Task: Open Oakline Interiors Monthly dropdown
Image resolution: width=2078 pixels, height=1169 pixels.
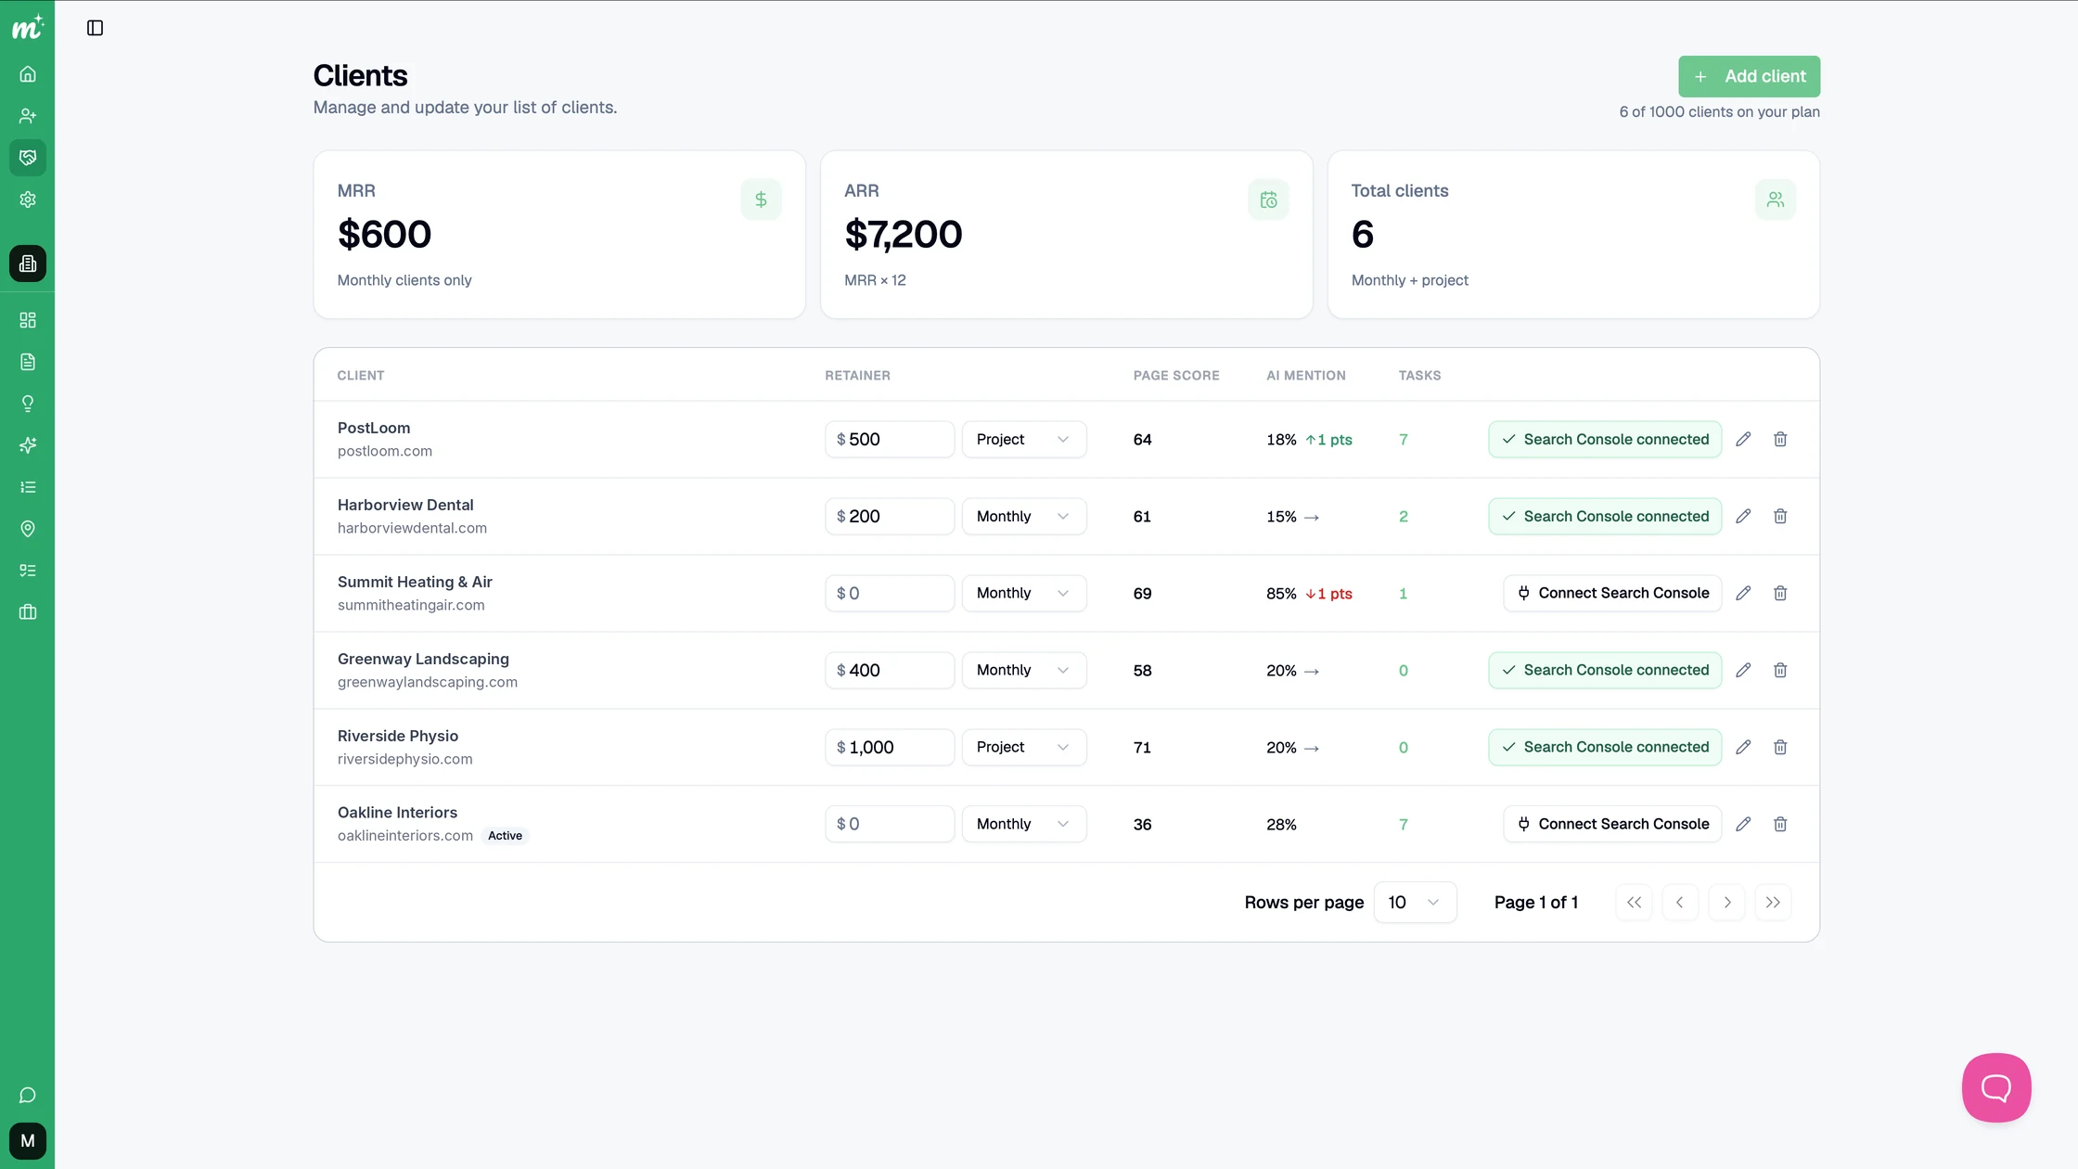Action: [1024, 824]
